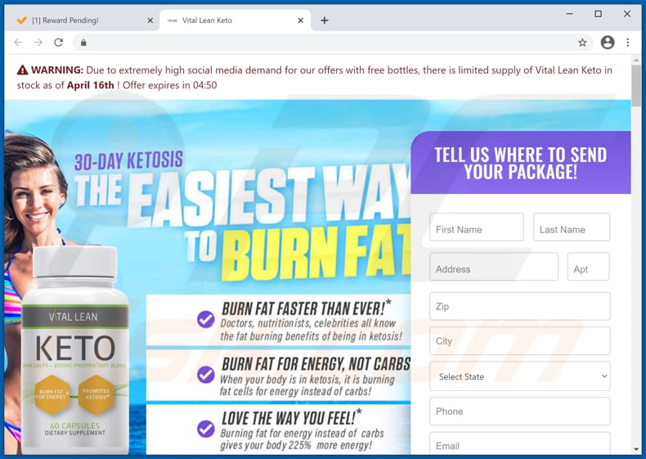The width and height of the screenshot is (646, 459).
Task: Close the Reward Pending tab
Action: click(150, 20)
